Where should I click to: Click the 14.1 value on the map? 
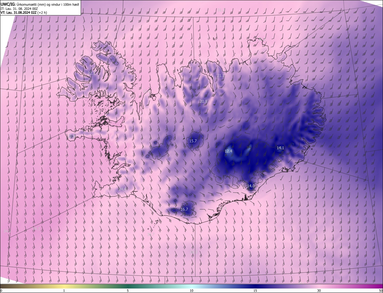[280, 148]
